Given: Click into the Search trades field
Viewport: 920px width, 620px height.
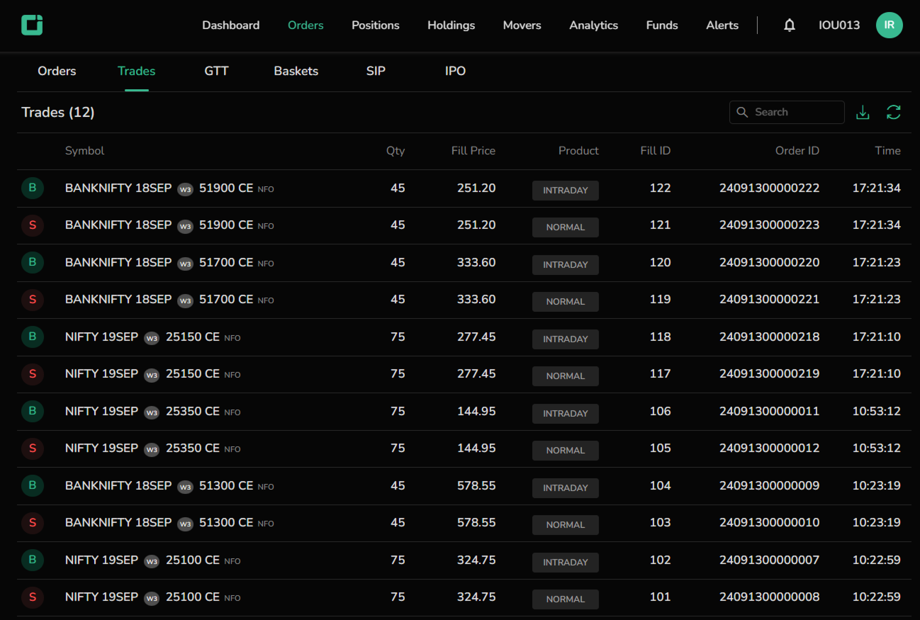Looking at the screenshot, I should 787,112.
